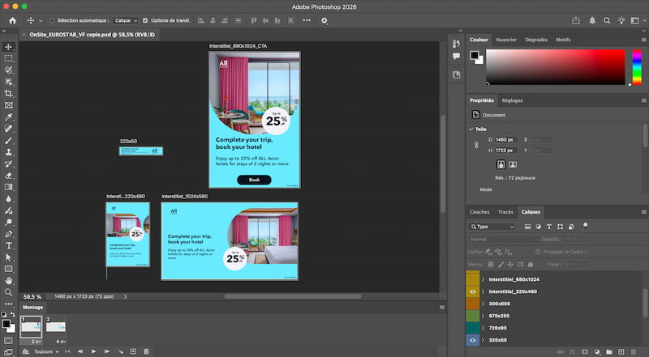Delete frame with Montage trash button

click(x=146, y=351)
